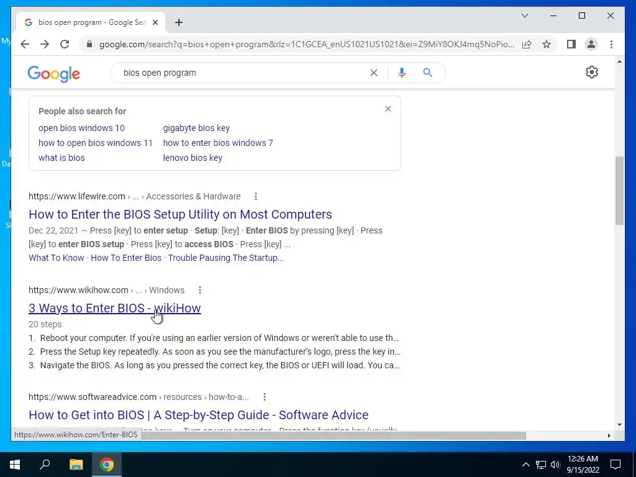Open a new tab with the plus button
The height and width of the screenshot is (477, 636).
[x=179, y=22]
